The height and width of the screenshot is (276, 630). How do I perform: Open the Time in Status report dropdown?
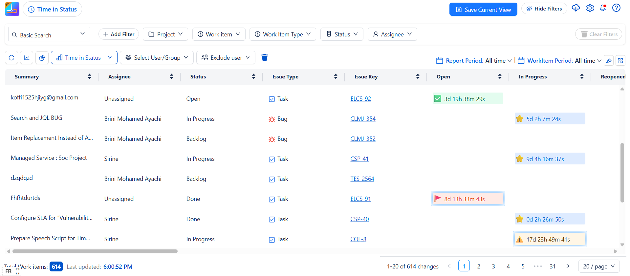coord(84,58)
